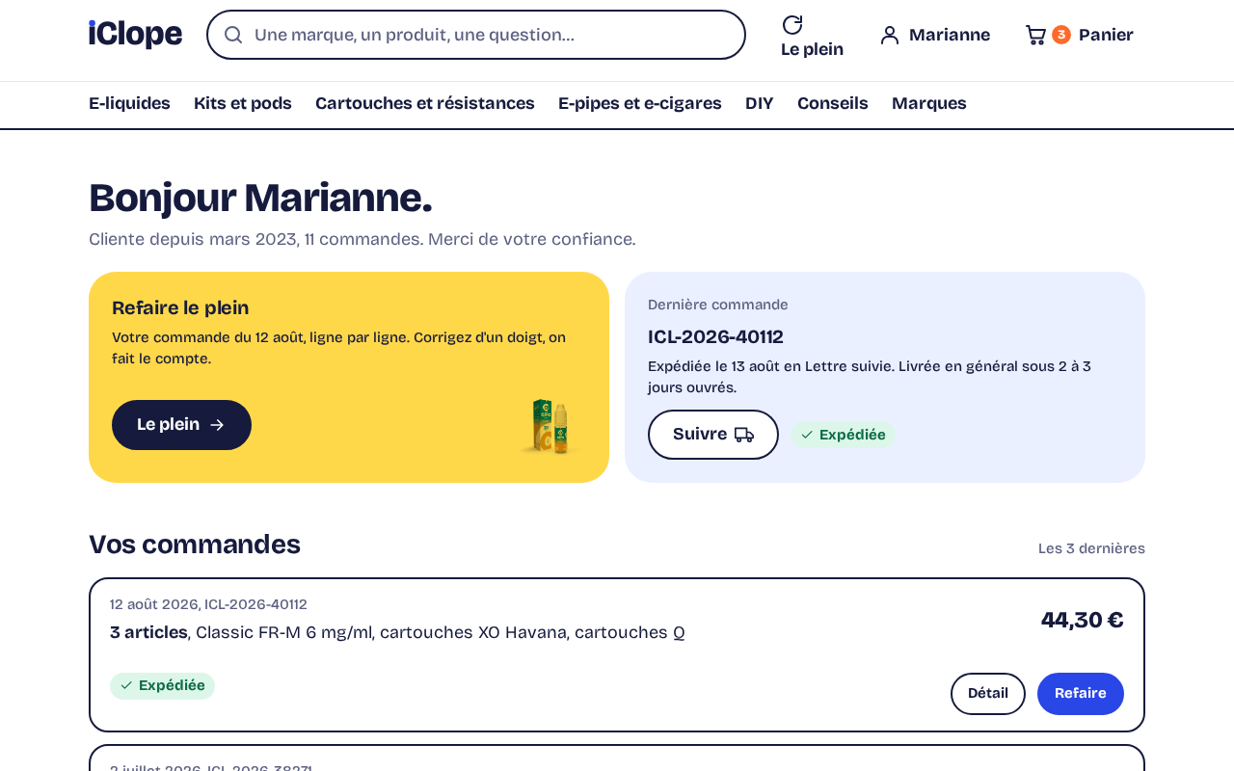Click the search magnifier icon

[233, 35]
